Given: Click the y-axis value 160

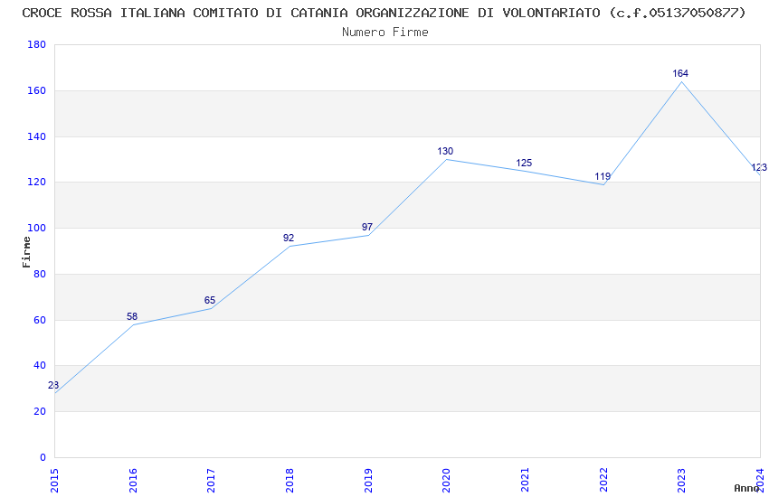Looking at the screenshot, I should [37, 90].
